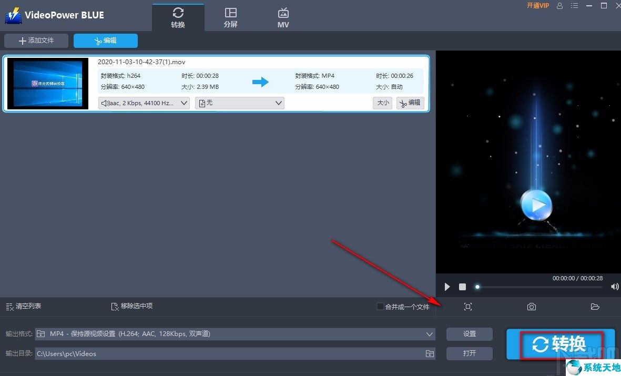
Task: Open the output directory browse icon
Action: pos(429,353)
